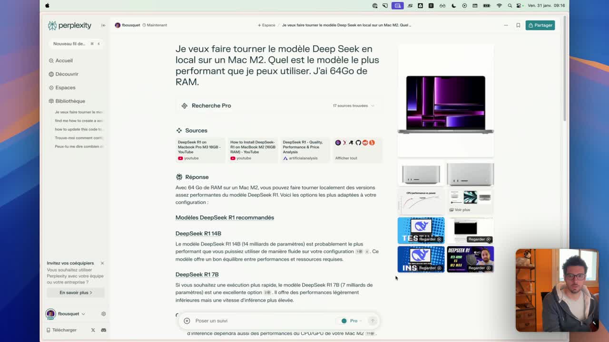The image size is (609, 342).
Task: Open source How to Install DeepSeek-R1 on MacBook M2
Action: (253, 150)
